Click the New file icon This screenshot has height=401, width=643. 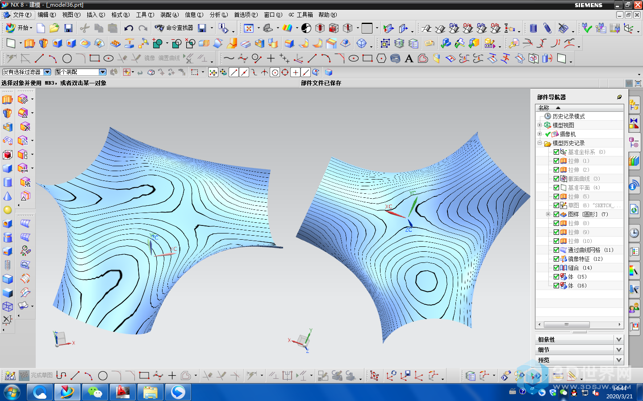coord(41,28)
